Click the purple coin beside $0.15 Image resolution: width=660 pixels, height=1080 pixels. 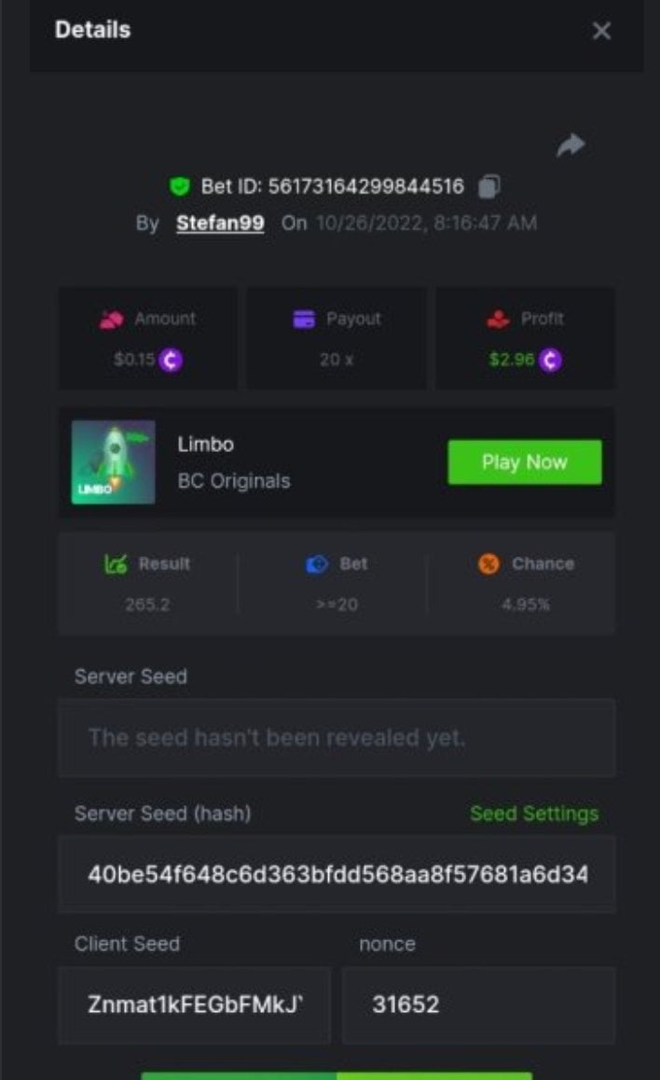coord(171,360)
